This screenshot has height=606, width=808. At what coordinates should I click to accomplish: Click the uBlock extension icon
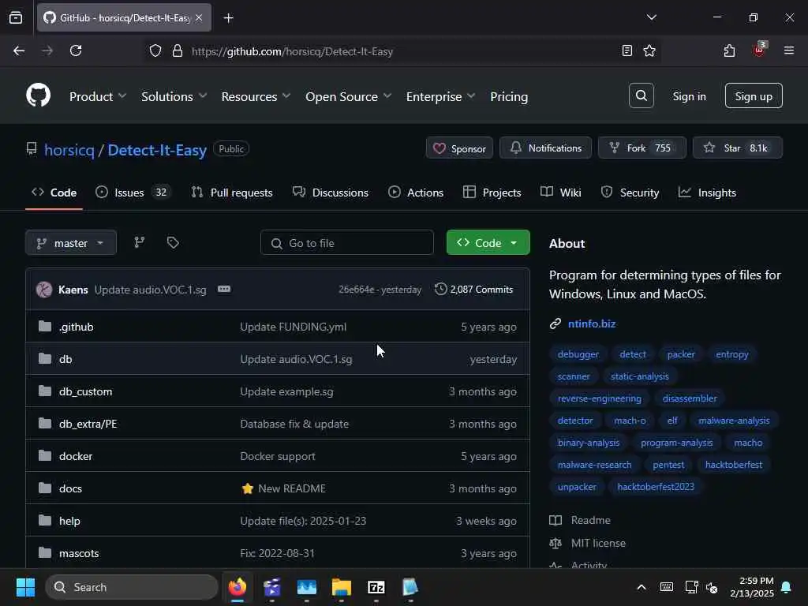tap(759, 50)
